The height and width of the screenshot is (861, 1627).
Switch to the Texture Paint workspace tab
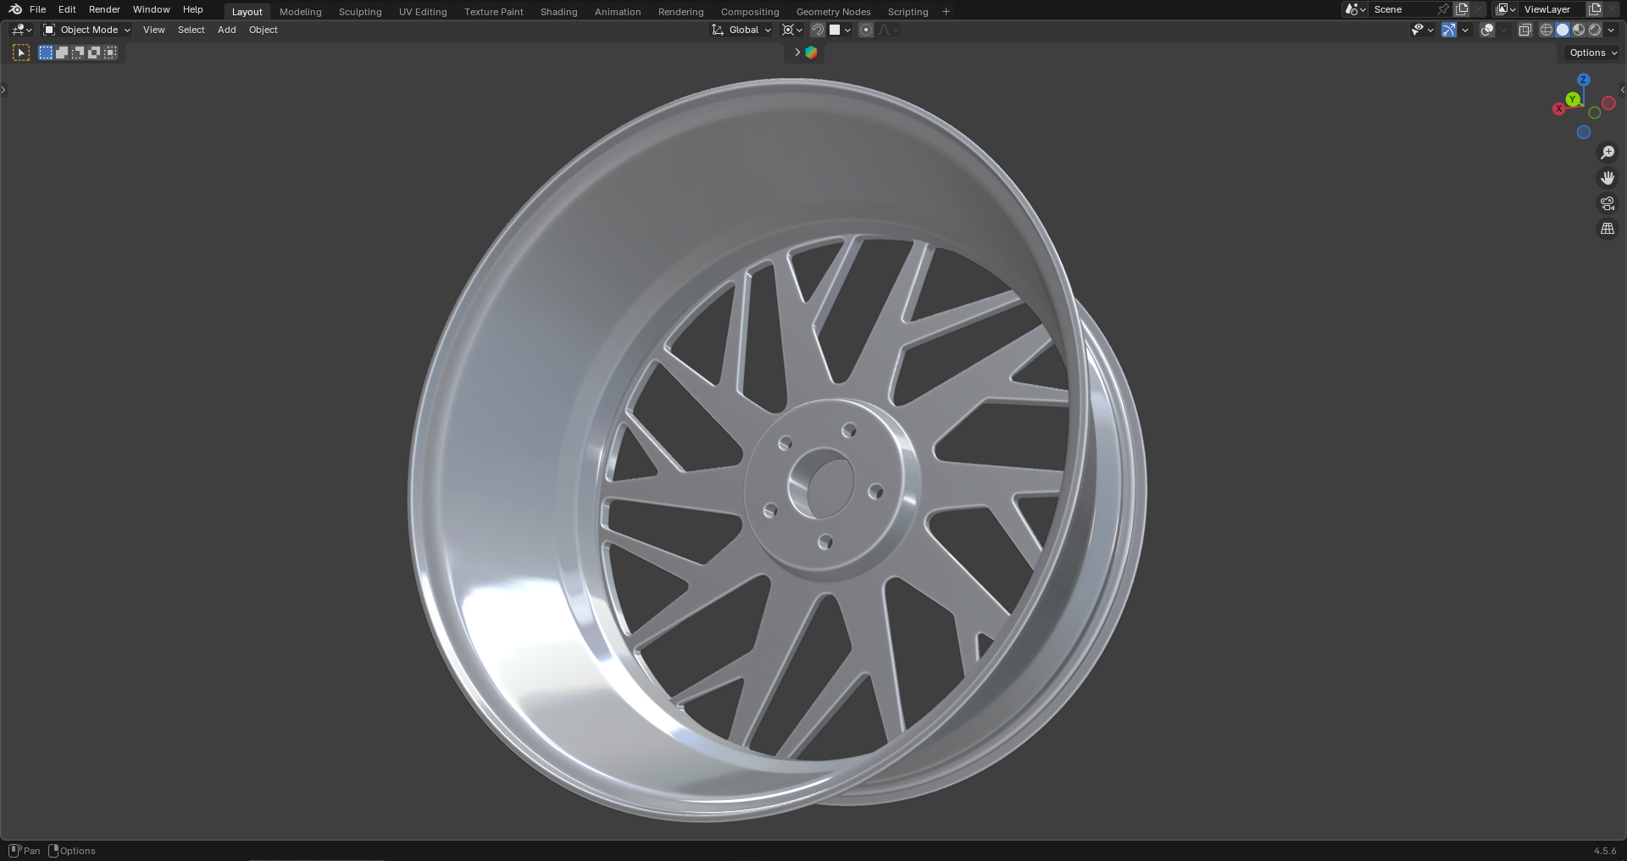coord(494,12)
